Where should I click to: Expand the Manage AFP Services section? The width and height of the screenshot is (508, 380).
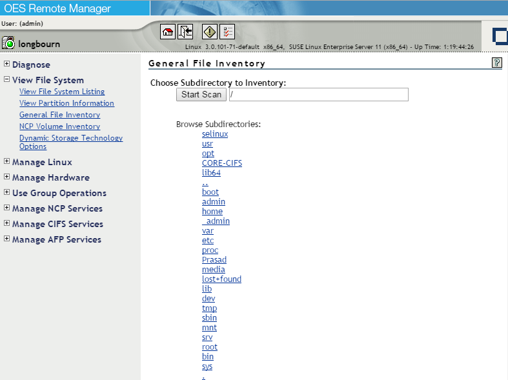(6, 239)
